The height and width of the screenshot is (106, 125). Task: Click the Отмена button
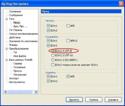pos(94,100)
